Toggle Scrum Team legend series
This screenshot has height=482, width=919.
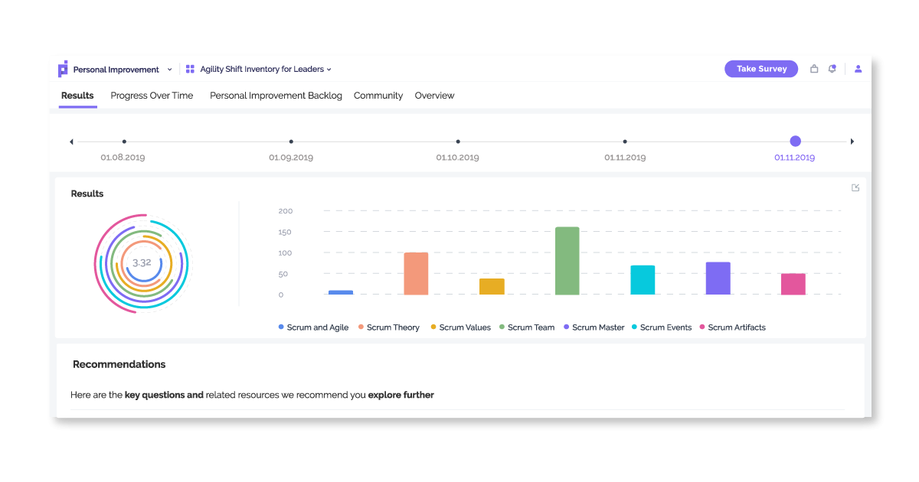[x=527, y=327]
